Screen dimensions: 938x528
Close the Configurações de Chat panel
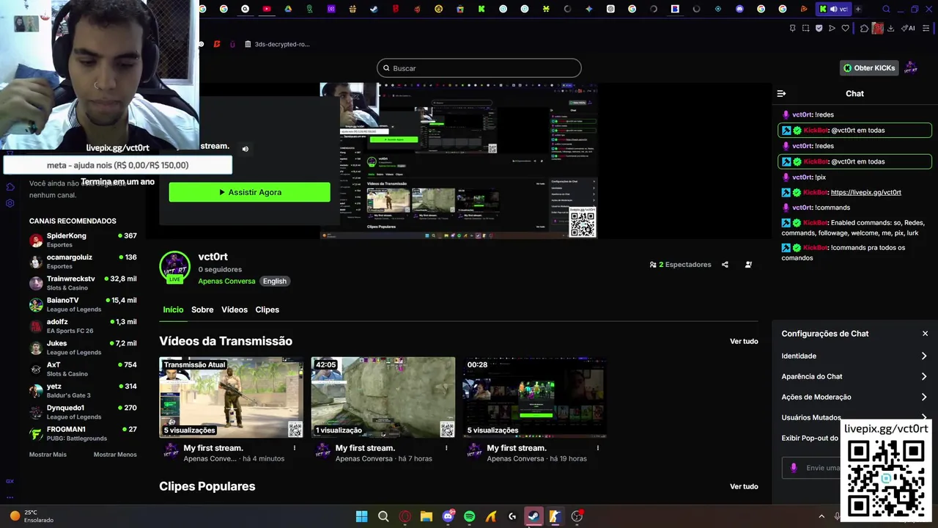pyautogui.click(x=925, y=334)
